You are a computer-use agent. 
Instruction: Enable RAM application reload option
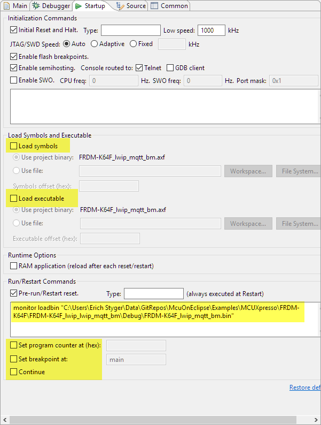14,265
